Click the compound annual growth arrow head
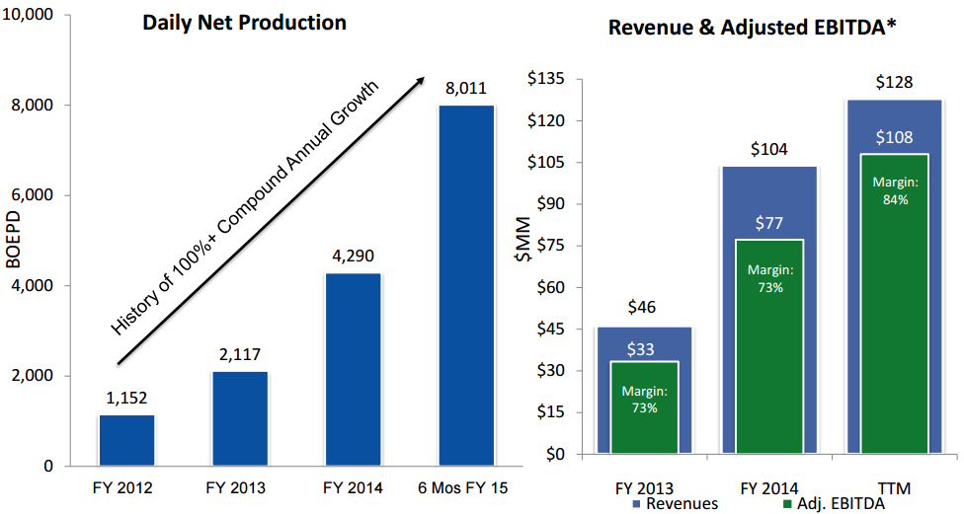 point(426,83)
